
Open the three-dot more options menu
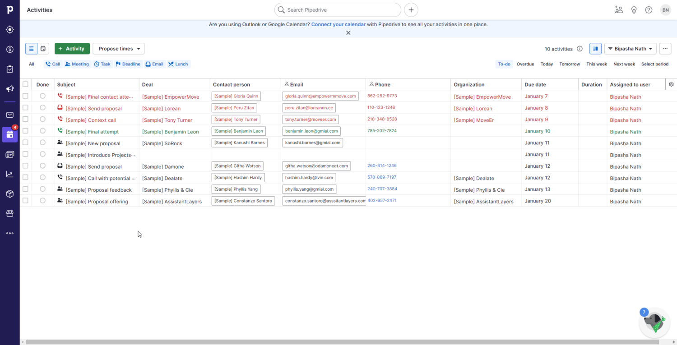pyautogui.click(x=665, y=49)
